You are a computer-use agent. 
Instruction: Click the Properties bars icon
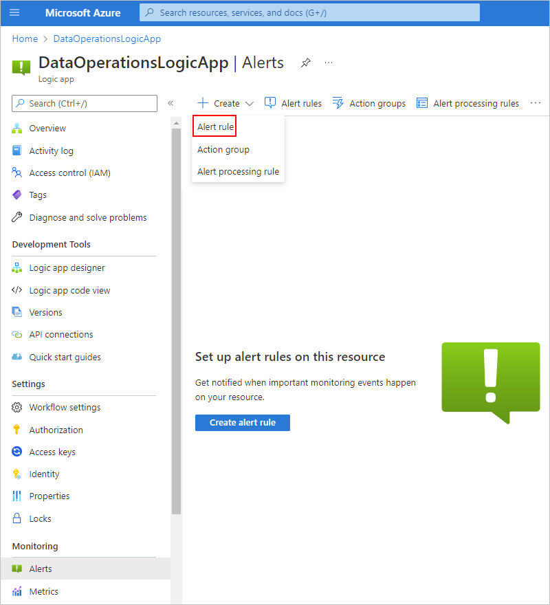tap(17, 496)
